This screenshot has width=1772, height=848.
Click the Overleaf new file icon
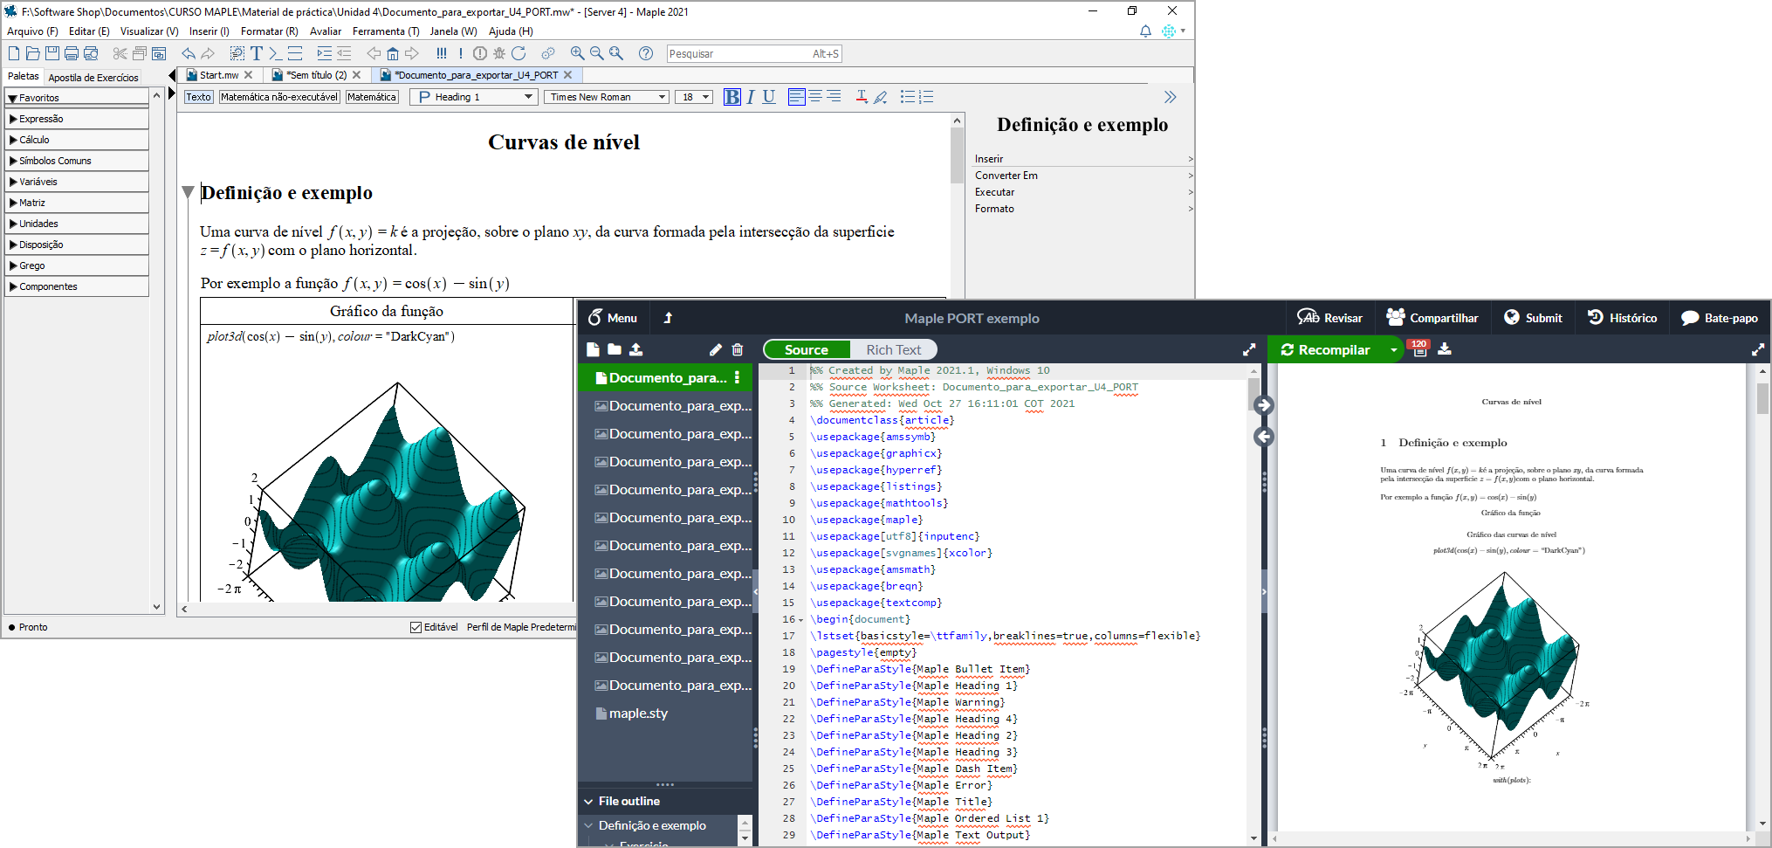[x=593, y=349]
